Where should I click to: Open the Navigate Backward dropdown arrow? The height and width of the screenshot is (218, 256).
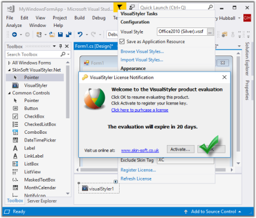pos(21,35)
